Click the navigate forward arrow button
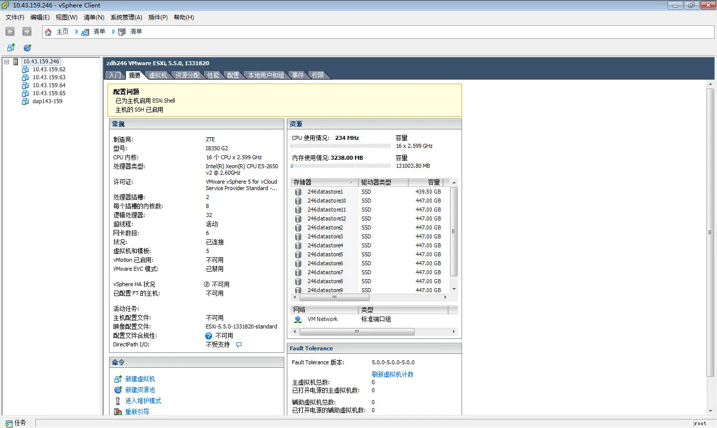This screenshot has height=428, width=717. (x=27, y=31)
